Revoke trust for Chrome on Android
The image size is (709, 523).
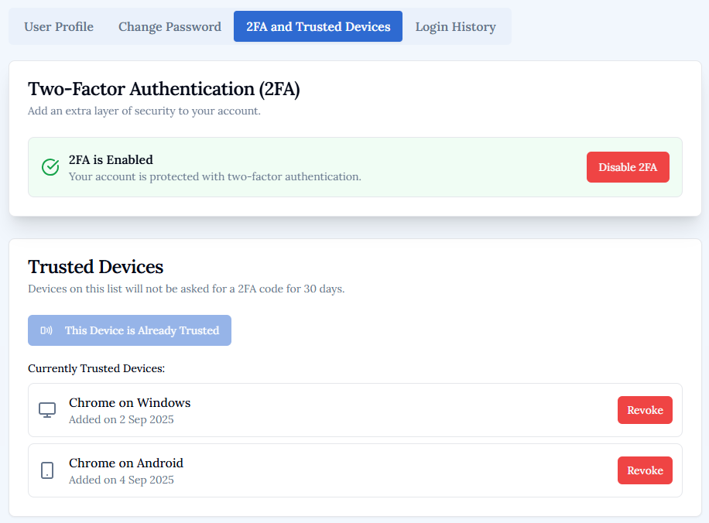pos(645,470)
